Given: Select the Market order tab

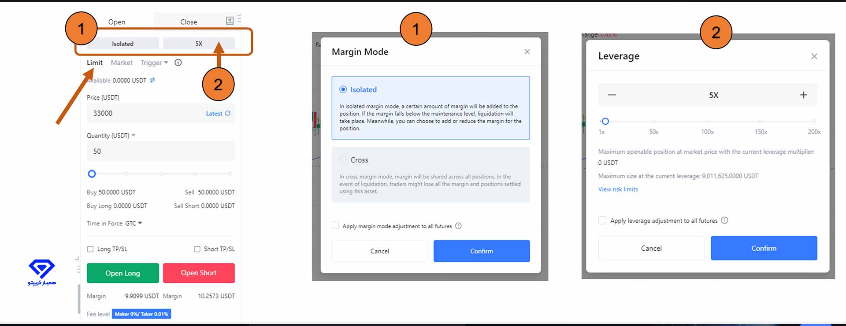Looking at the screenshot, I should point(122,63).
